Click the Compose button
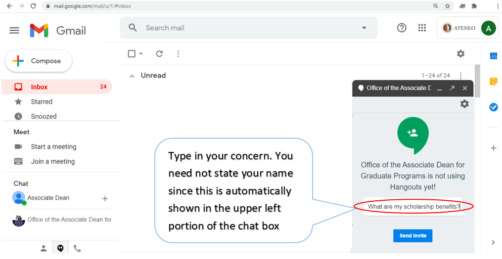 click(39, 61)
